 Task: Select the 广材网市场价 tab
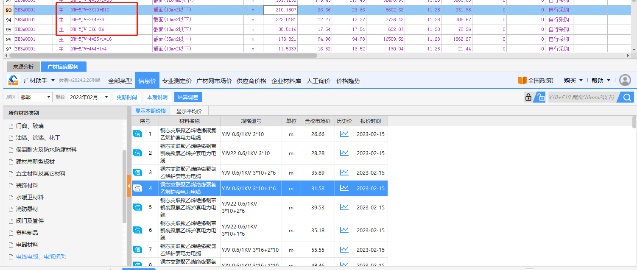(214, 81)
